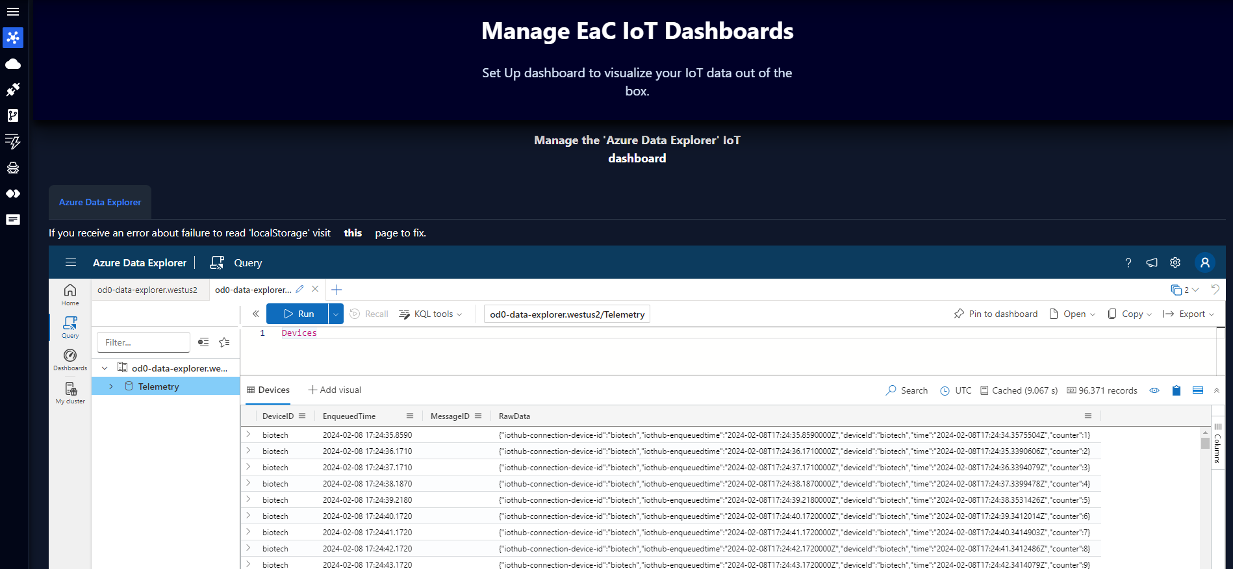Screen dimensions: 1233x569
Task: Open the cloud icon in the left sidebar
Action: (x=13, y=64)
